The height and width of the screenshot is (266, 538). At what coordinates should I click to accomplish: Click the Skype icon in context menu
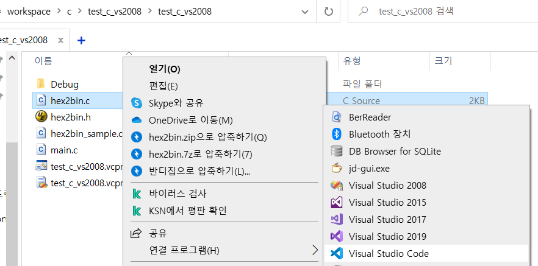pyautogui.click(x=137, y=103)
